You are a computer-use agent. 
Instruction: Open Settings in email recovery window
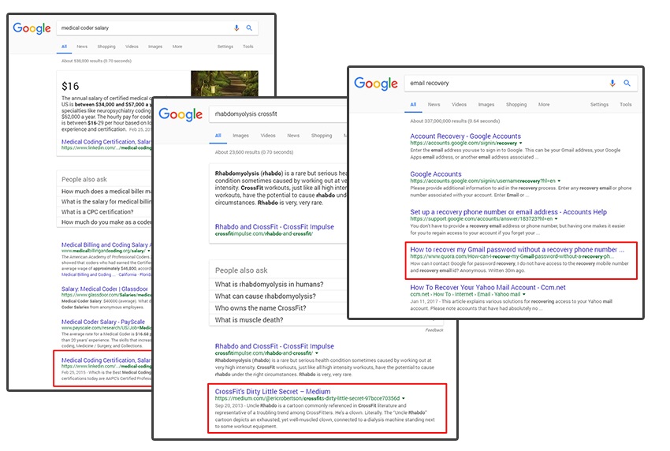(x=599, y=104)
